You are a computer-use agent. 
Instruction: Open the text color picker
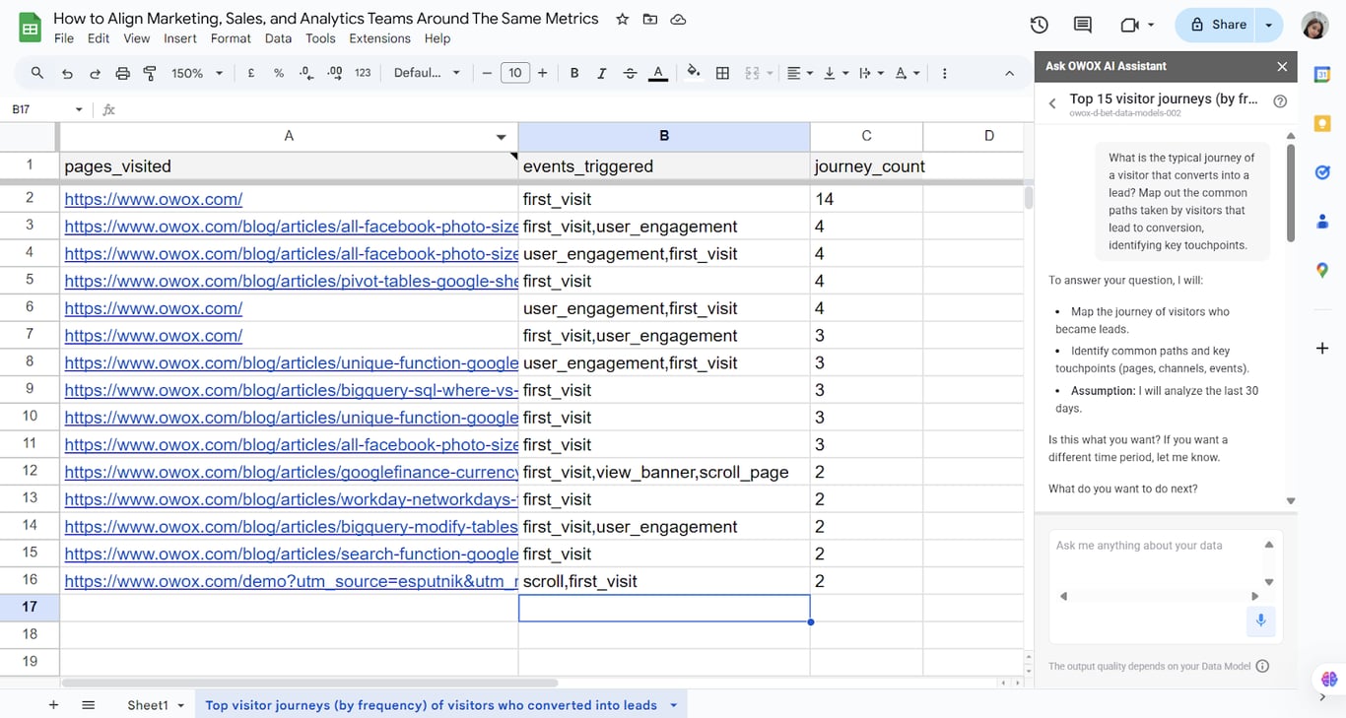658,73
